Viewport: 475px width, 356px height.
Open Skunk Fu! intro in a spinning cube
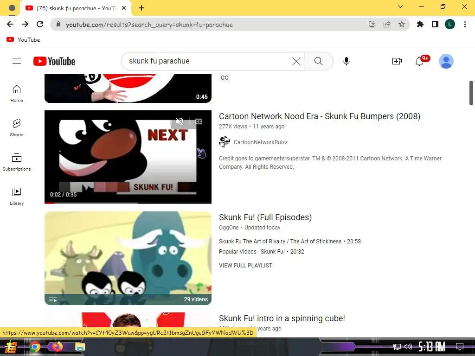tap(282, 318)
